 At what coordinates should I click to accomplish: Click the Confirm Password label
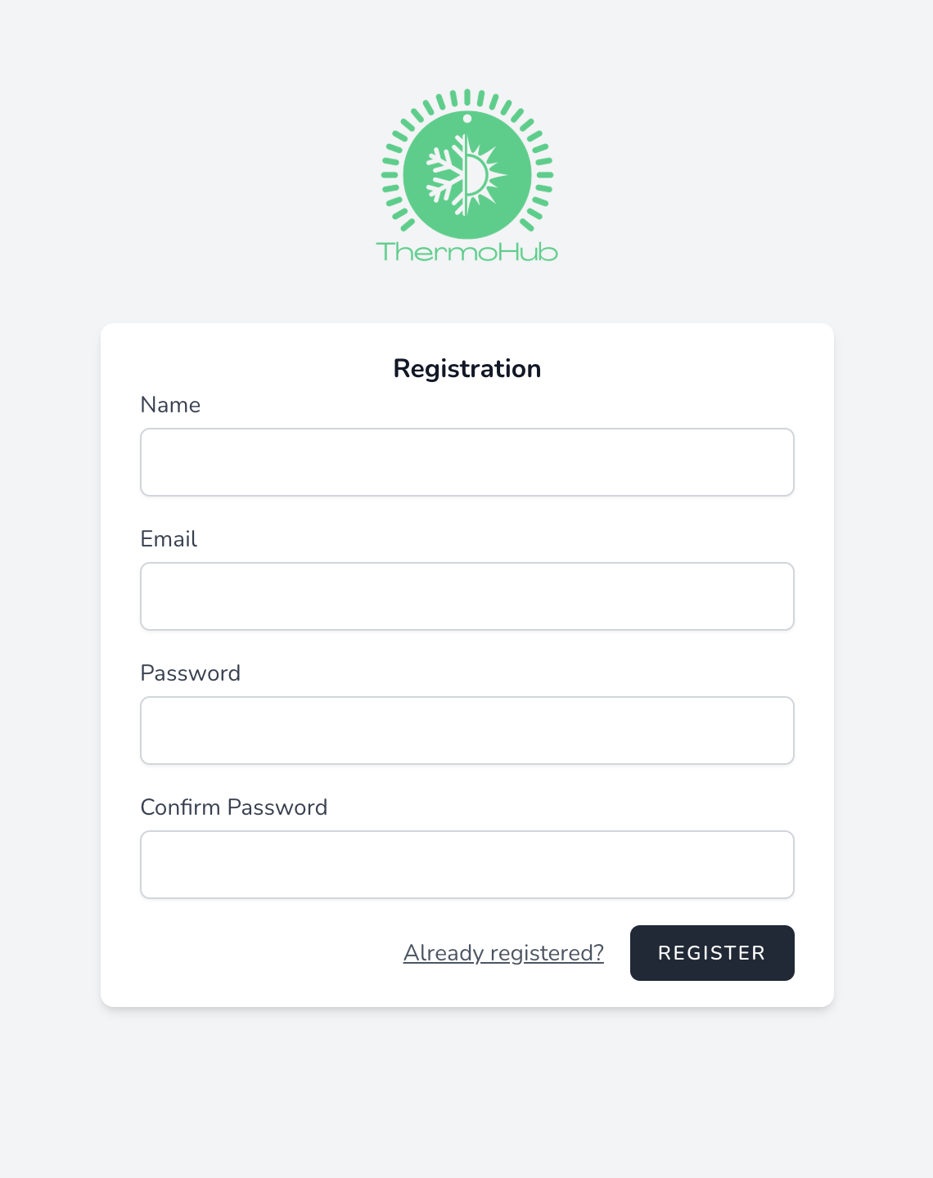[233, 807]
